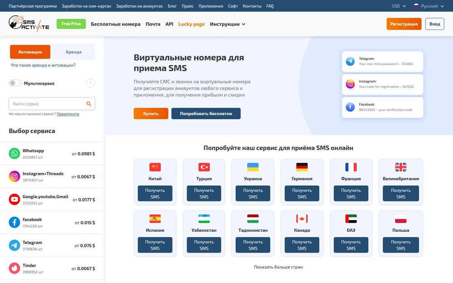
Task: Focus the Найти сервис search field
Action: (x=52, y=104)
